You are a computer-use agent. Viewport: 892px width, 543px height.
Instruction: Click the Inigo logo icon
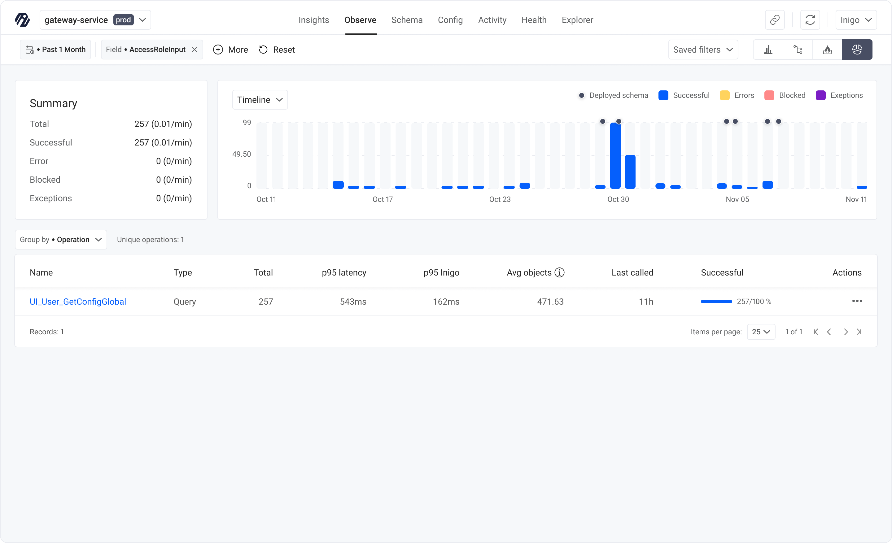click(x=22, y=20)
